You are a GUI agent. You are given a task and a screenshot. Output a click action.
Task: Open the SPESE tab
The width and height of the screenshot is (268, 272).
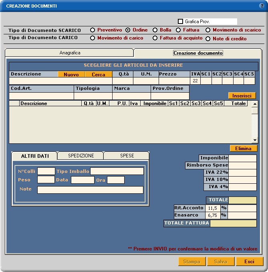pos(127,156)
